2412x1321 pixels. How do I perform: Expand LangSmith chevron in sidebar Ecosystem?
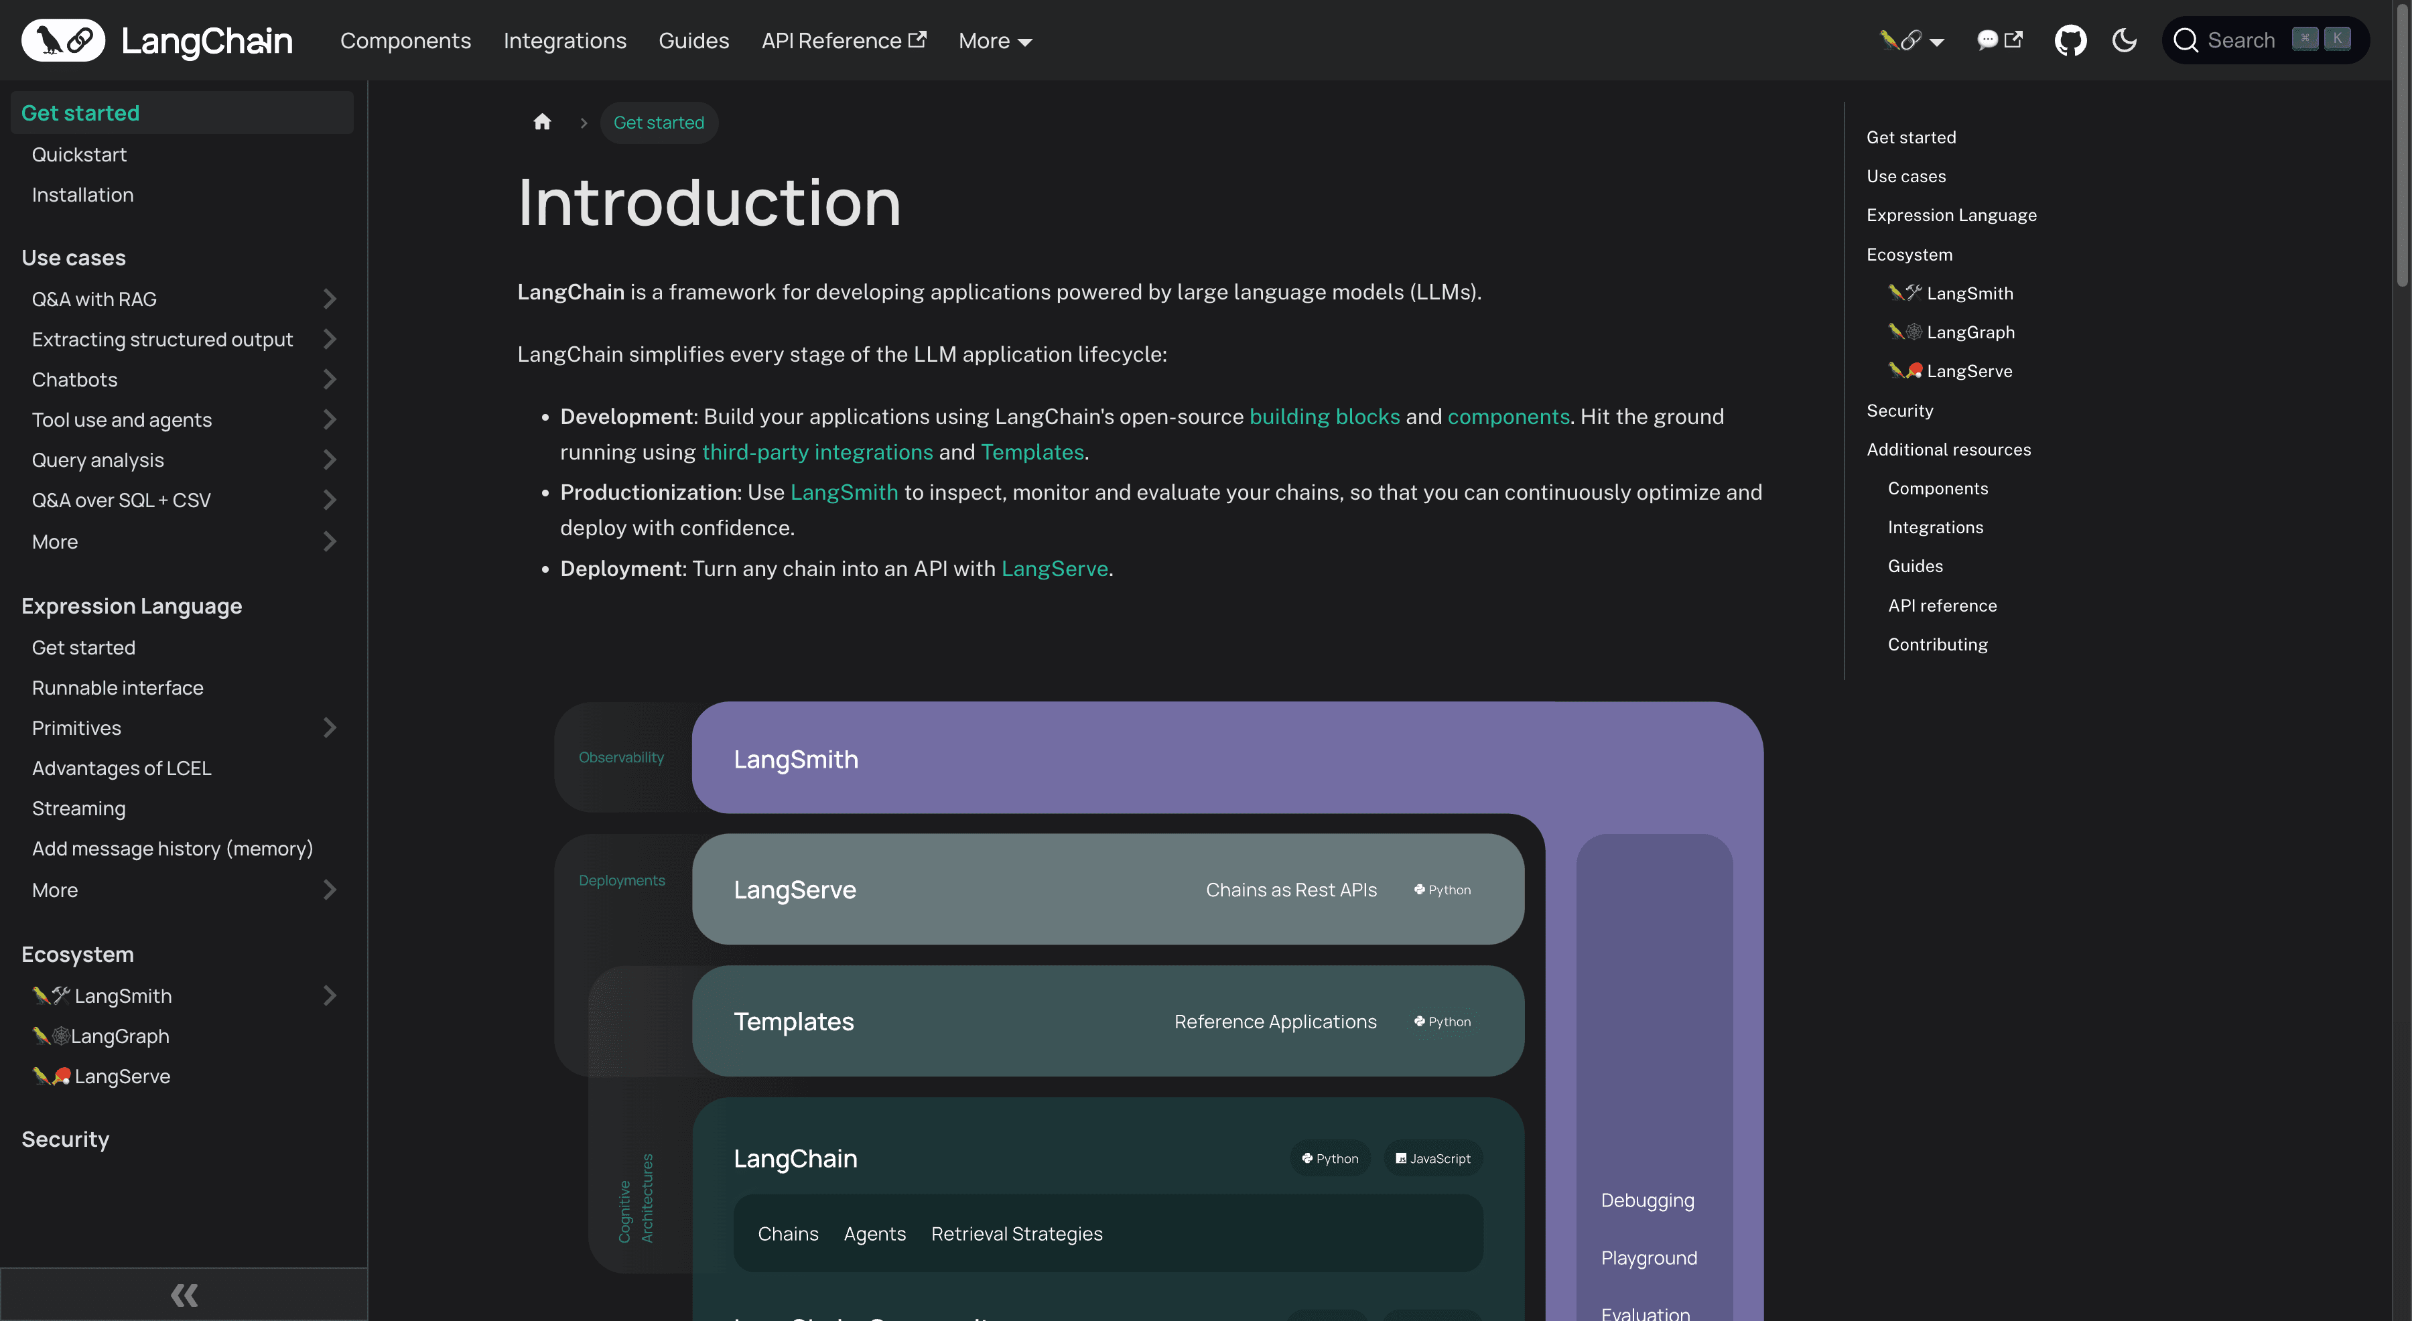tap(330, 995)
